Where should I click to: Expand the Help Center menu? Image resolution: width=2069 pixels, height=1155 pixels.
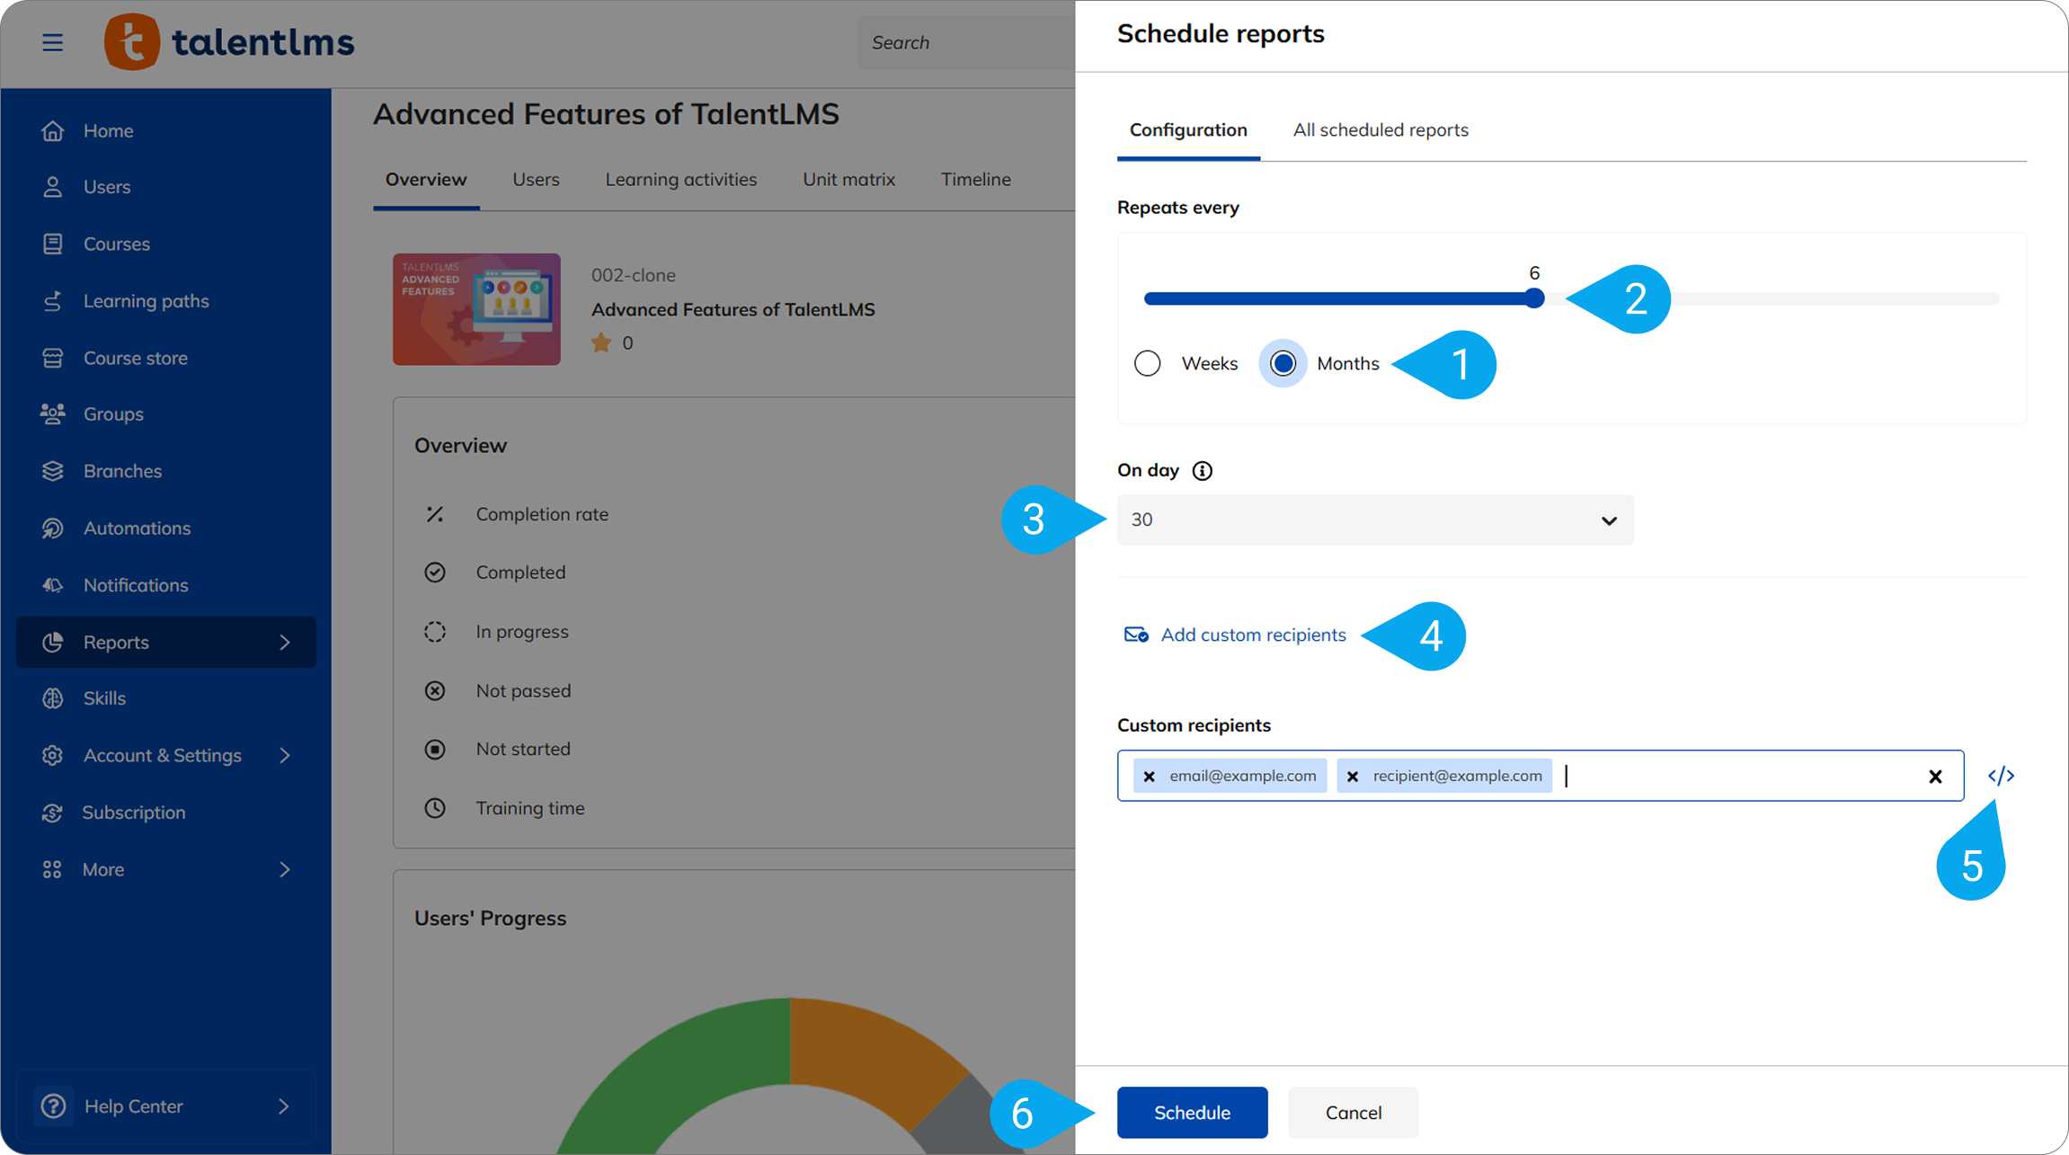(284, 1106)
